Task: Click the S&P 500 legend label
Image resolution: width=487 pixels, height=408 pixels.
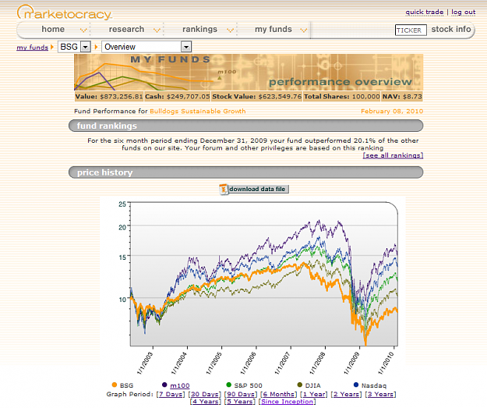Action: tap(248, 385)
